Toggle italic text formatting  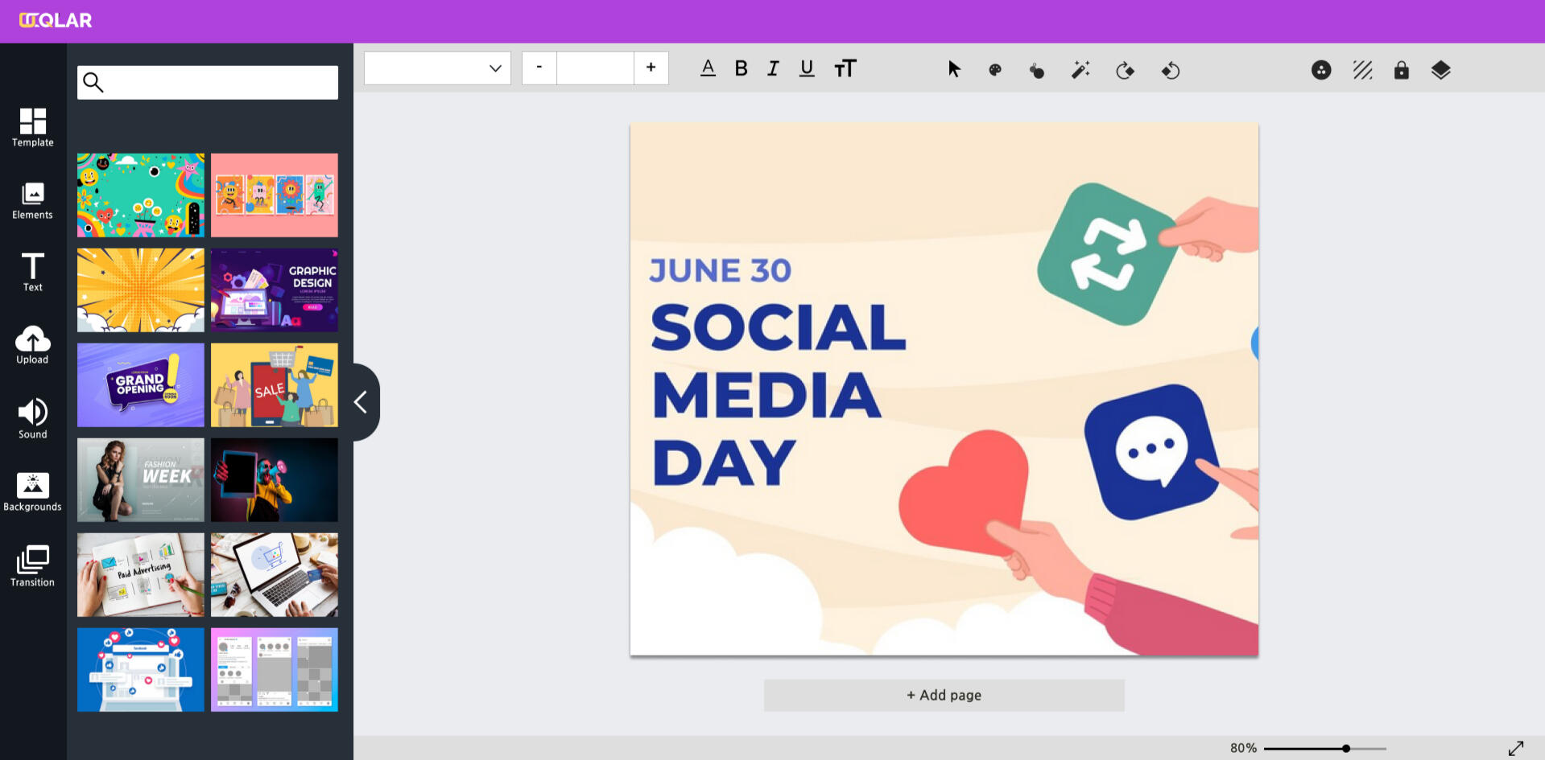pyautogui.click(x=773, y=69)
